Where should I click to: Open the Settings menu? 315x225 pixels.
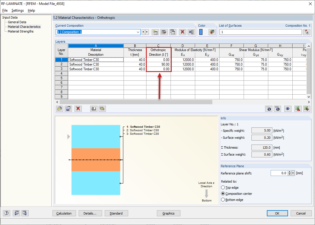pos(18,10)
